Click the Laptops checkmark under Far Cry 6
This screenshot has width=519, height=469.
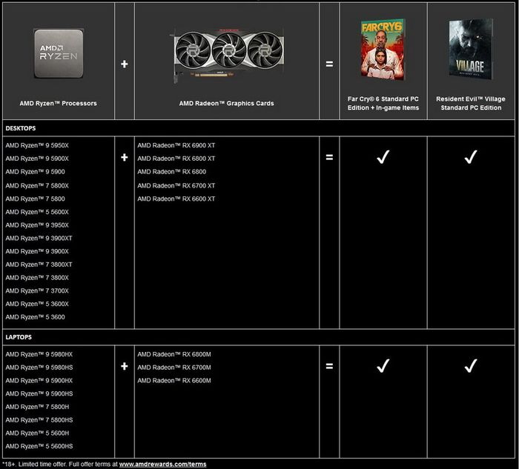tap(383, 366)
